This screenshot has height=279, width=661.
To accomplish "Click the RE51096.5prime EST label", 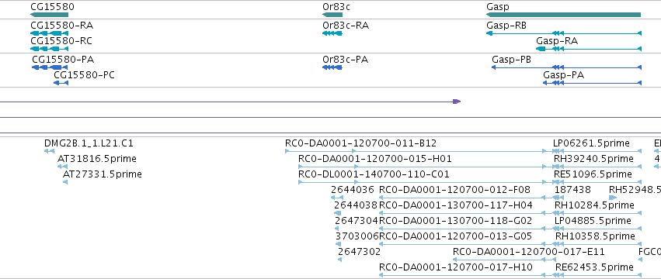I will click(x=593, y=174).
